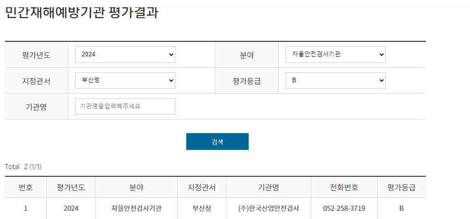Click the 기관명 column header in results table
The height and width of the screenshot is (219, 470).
(x=268, y=187)
